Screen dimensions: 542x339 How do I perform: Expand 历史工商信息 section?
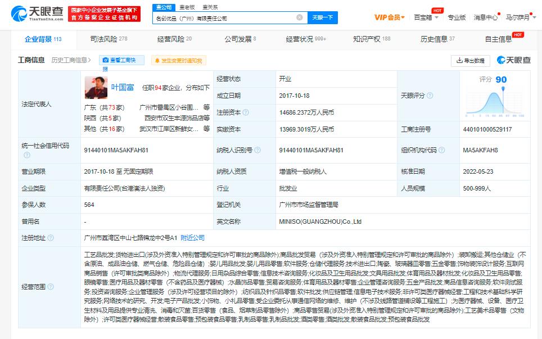click(72, 60)
